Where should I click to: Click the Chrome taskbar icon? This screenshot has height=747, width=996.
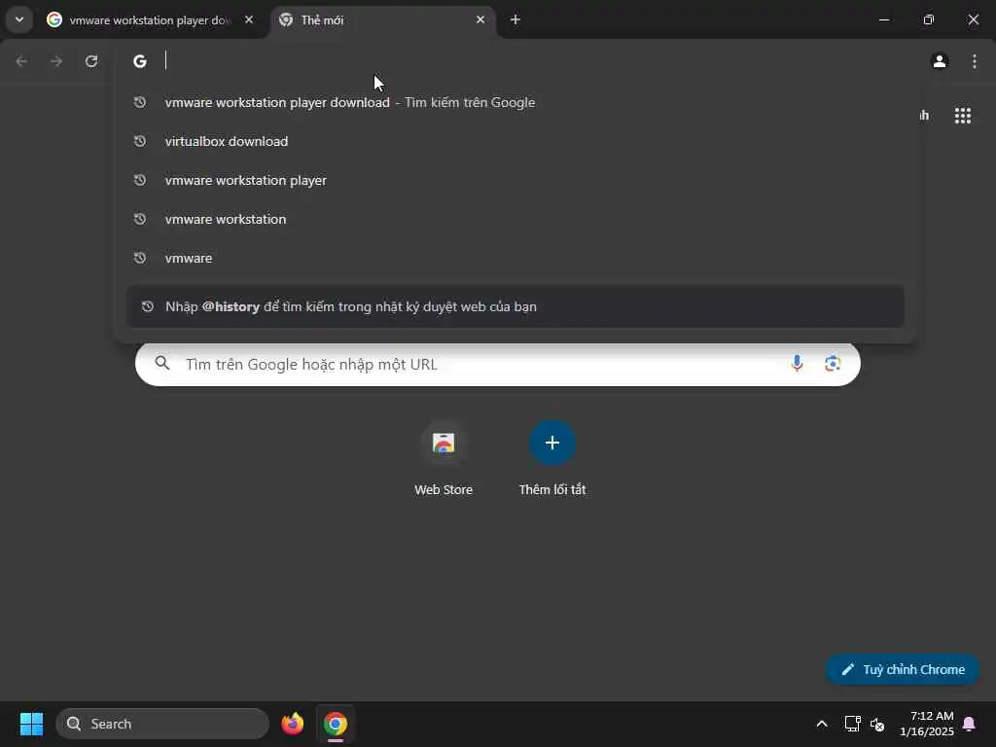(336, 724)
